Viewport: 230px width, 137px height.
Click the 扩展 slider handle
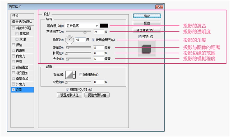click(66, 54)
